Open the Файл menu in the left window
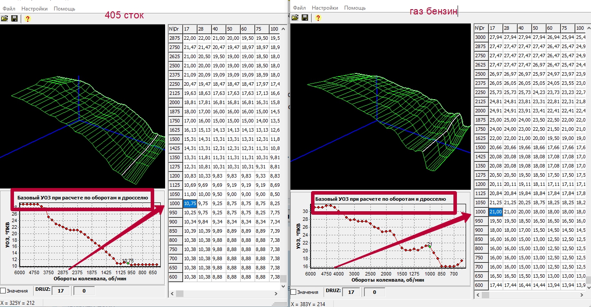Image resolution: width=591 pixels, height=307 pixels. [9, 8]
